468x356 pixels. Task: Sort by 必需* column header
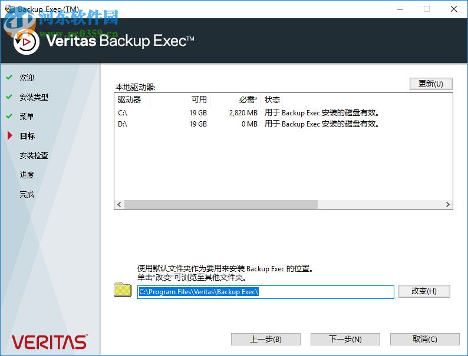pyautogui.click(x=236, y=99)
